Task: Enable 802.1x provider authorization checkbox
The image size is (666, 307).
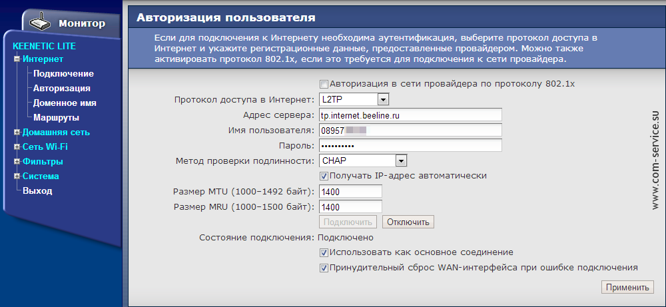Action: [x=324, y=85]
